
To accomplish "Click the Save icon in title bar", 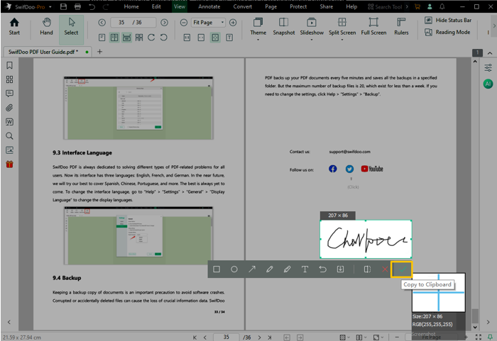I will (x=63, y=6).
